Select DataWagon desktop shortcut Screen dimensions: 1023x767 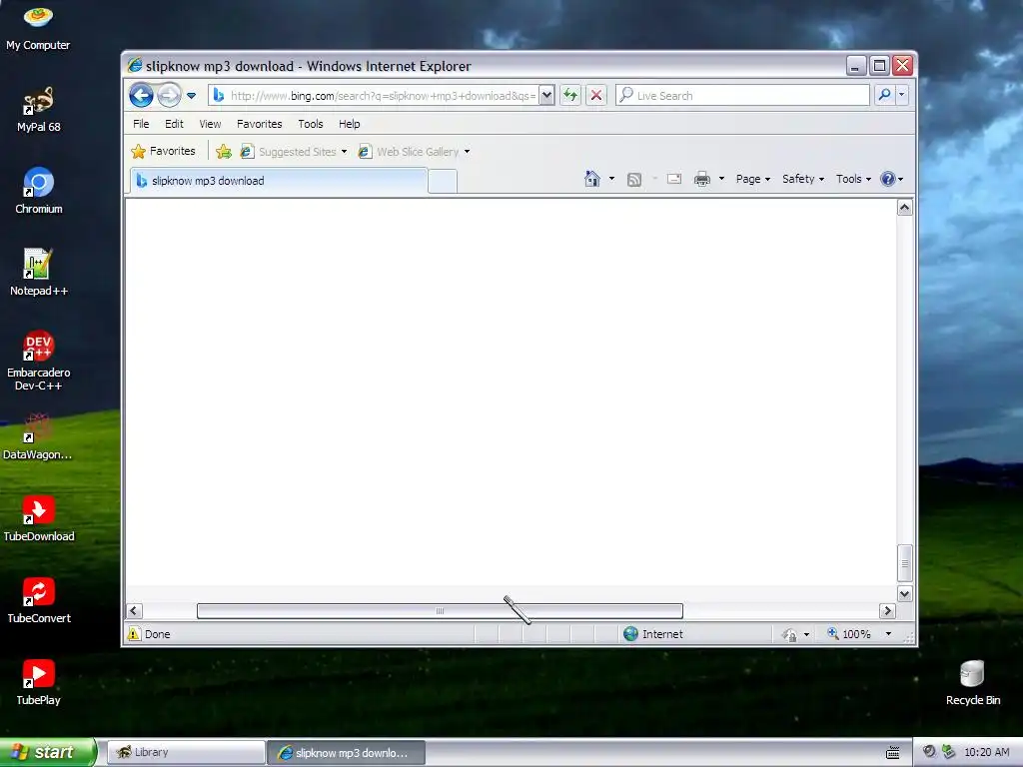(38, 436)
